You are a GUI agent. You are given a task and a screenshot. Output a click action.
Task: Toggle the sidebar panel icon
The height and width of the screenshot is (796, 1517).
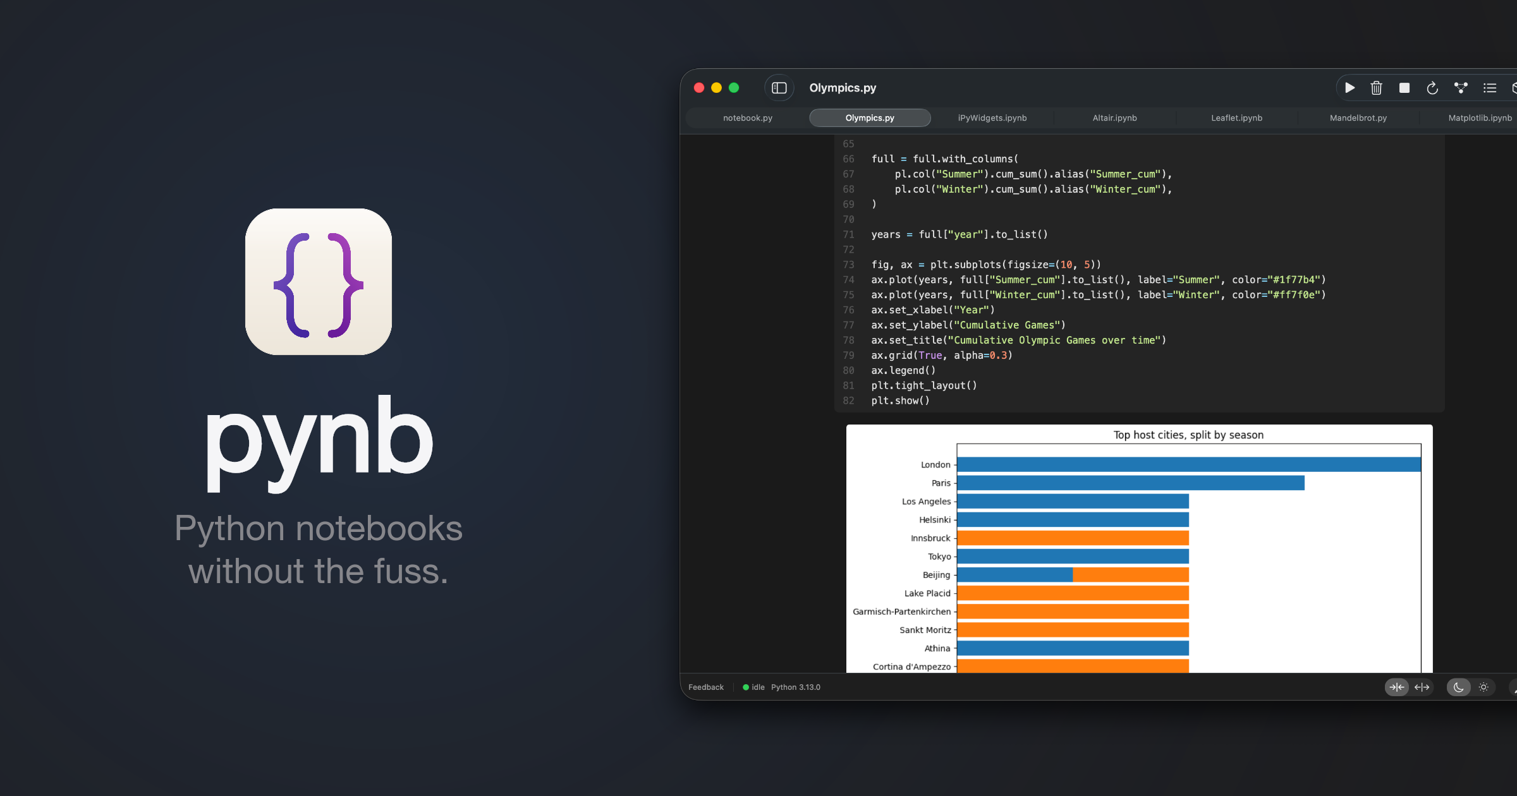pos(779,88)
